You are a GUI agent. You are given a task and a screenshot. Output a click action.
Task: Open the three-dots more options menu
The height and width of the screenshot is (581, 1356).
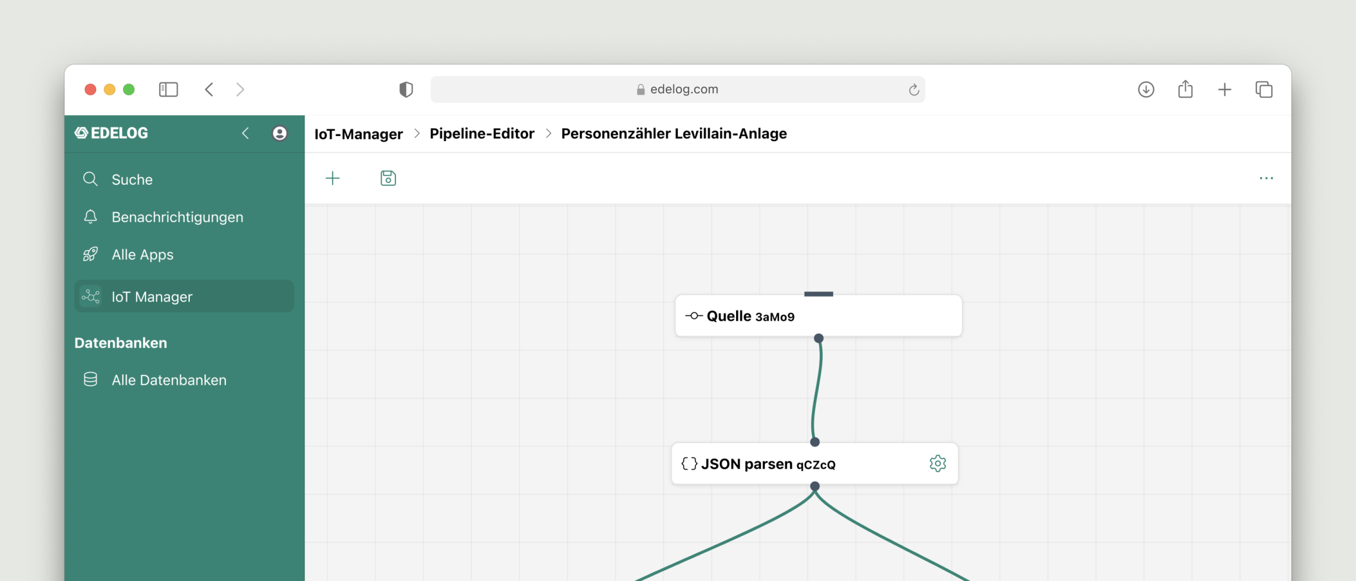1266,178
